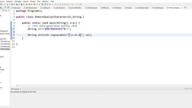Select Fibonacci.java in Package Explorer
Screen dimensions: 192x108
coord(5,41)
